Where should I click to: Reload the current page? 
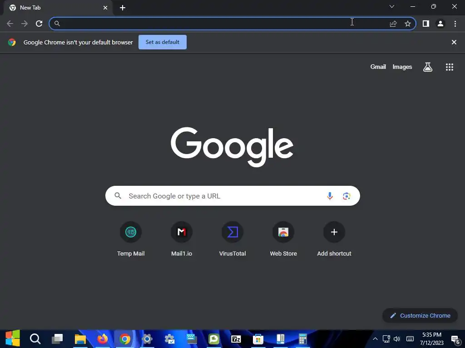point(39,24)
